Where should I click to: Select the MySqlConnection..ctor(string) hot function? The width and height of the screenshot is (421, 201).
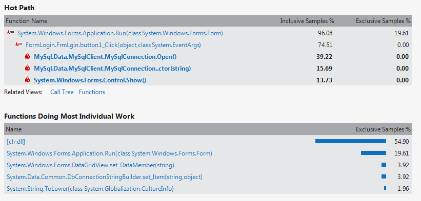112,69
